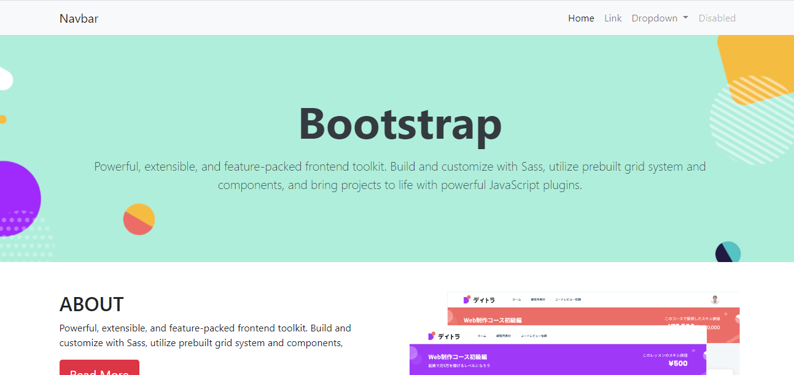Click the yellow and coral pie circle

[x=139, y=219]
